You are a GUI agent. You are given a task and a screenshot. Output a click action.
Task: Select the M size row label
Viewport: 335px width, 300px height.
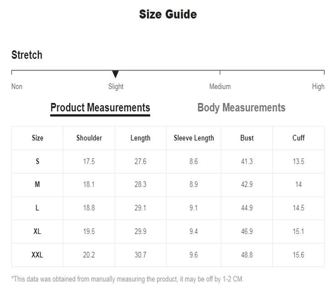point(37,184)
